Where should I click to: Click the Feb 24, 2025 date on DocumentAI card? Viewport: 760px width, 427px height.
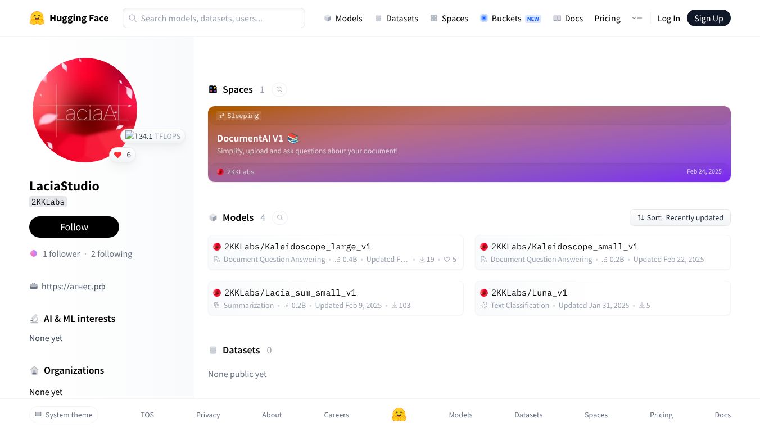coord(704,171)
